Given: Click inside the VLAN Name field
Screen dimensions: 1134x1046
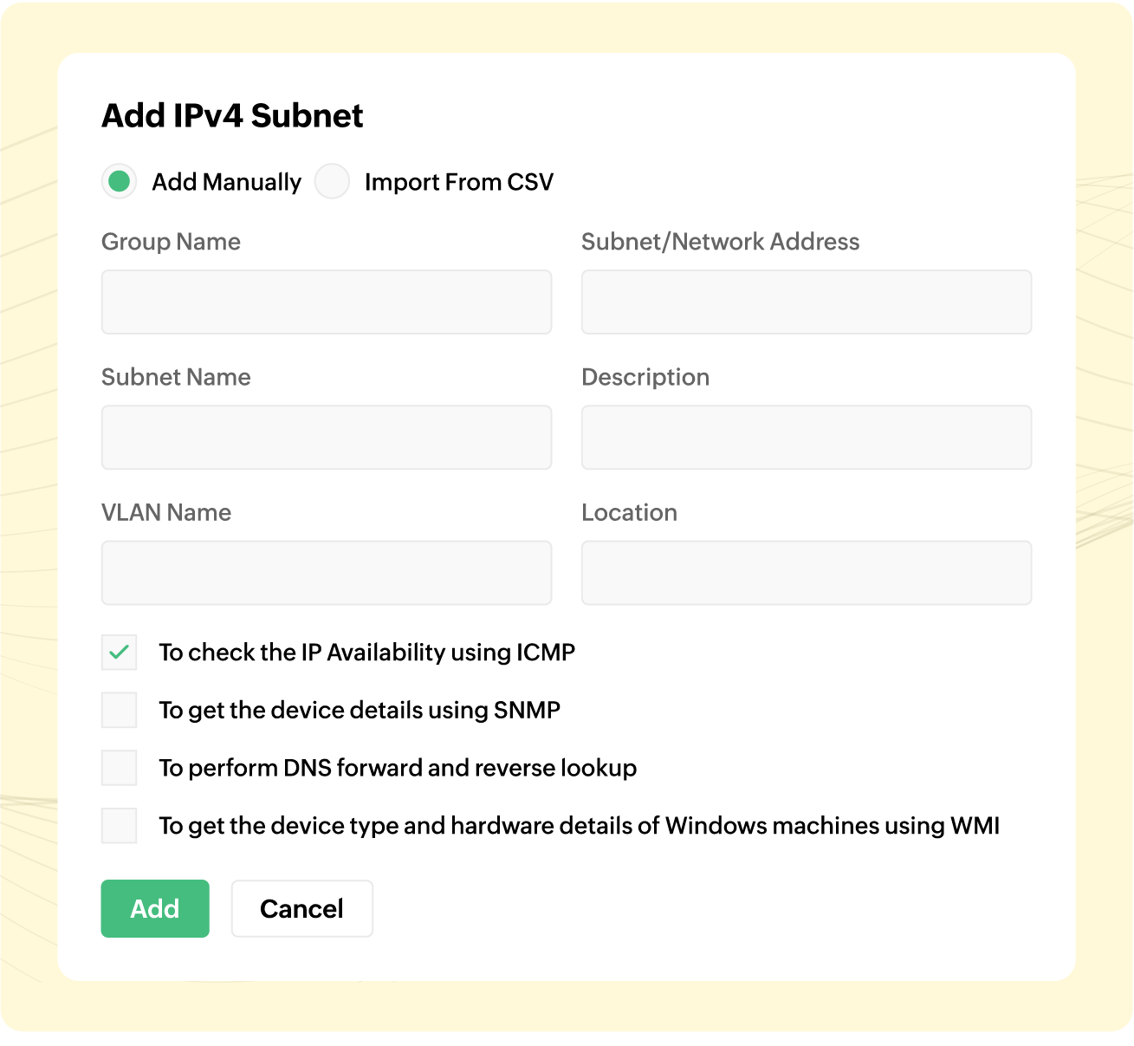Looking at the screenshot, I should 327,573.
